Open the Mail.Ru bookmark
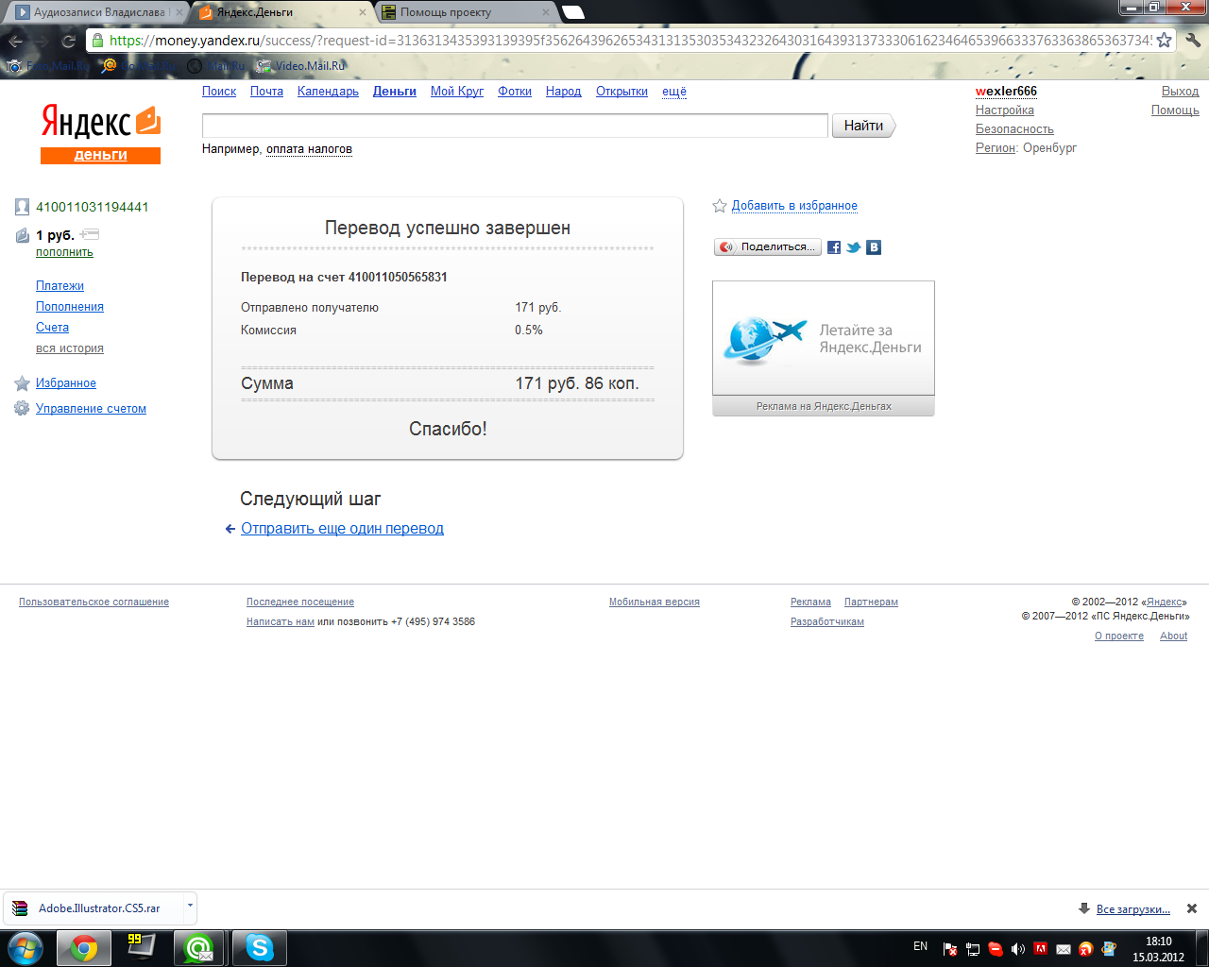1209x967 pixels. (216, 66)
